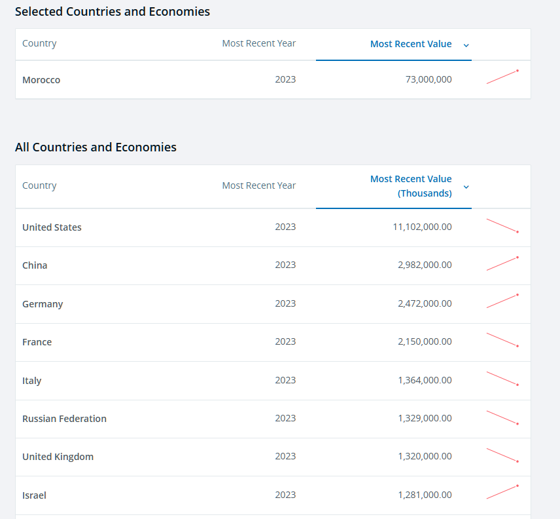This screenshot has height=519, width=560.
Task: Click China's upward trend sparkline
Action: [502, 263]
